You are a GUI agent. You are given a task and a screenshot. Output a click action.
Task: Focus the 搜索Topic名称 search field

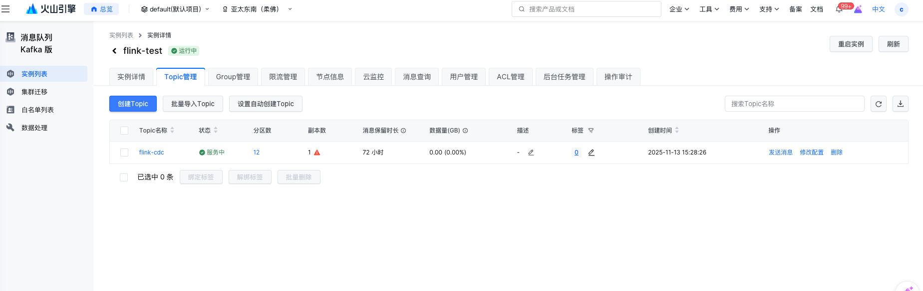click(x=795, y=104)
